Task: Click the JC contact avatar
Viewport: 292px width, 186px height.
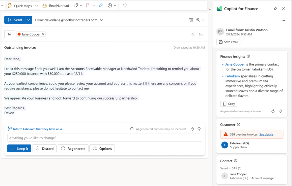Action: click(224, 176)
